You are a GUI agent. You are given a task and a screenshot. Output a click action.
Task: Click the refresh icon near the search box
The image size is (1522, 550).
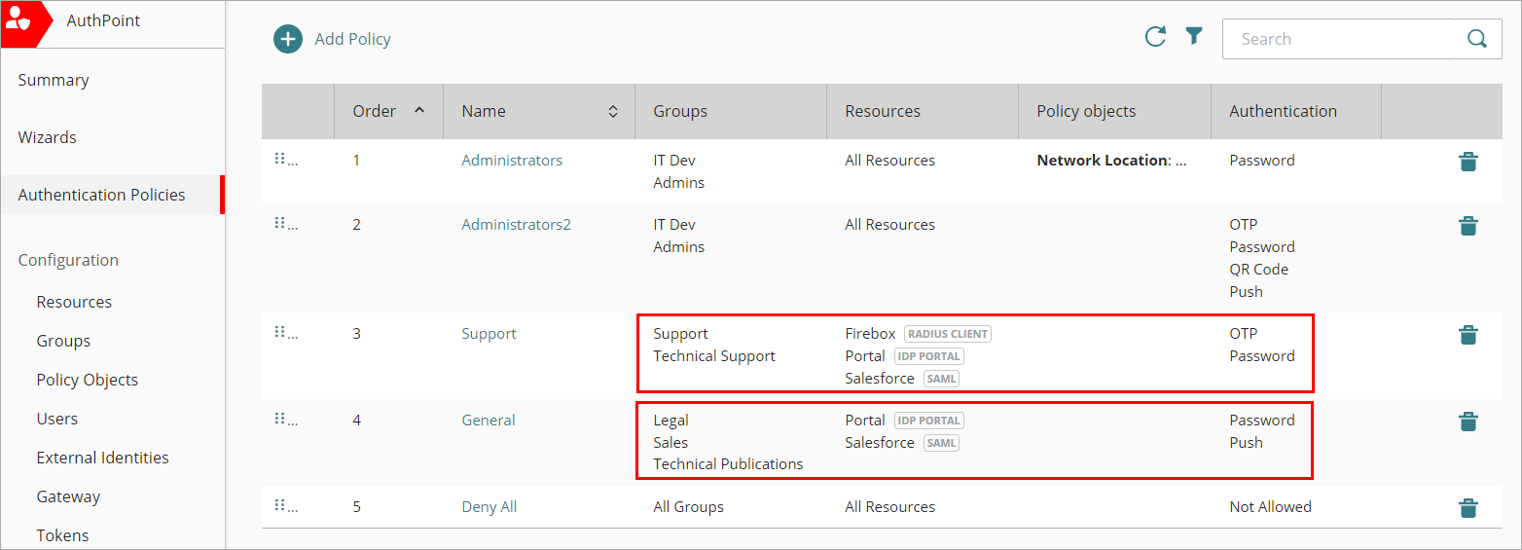1155,37
